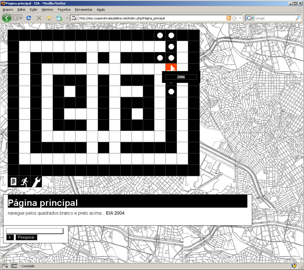The width and height of the screenshot is (304, 270).
Task: Click the Google search box in the toolbar
Action: coord(275,18)
